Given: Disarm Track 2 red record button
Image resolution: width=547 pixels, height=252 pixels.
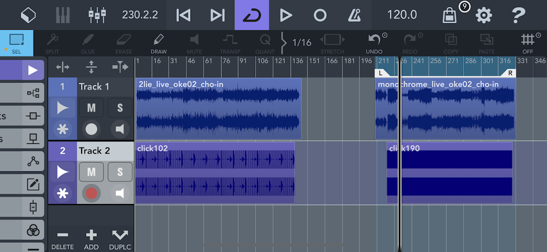Looking at the screenshot, I should point(91,193).
